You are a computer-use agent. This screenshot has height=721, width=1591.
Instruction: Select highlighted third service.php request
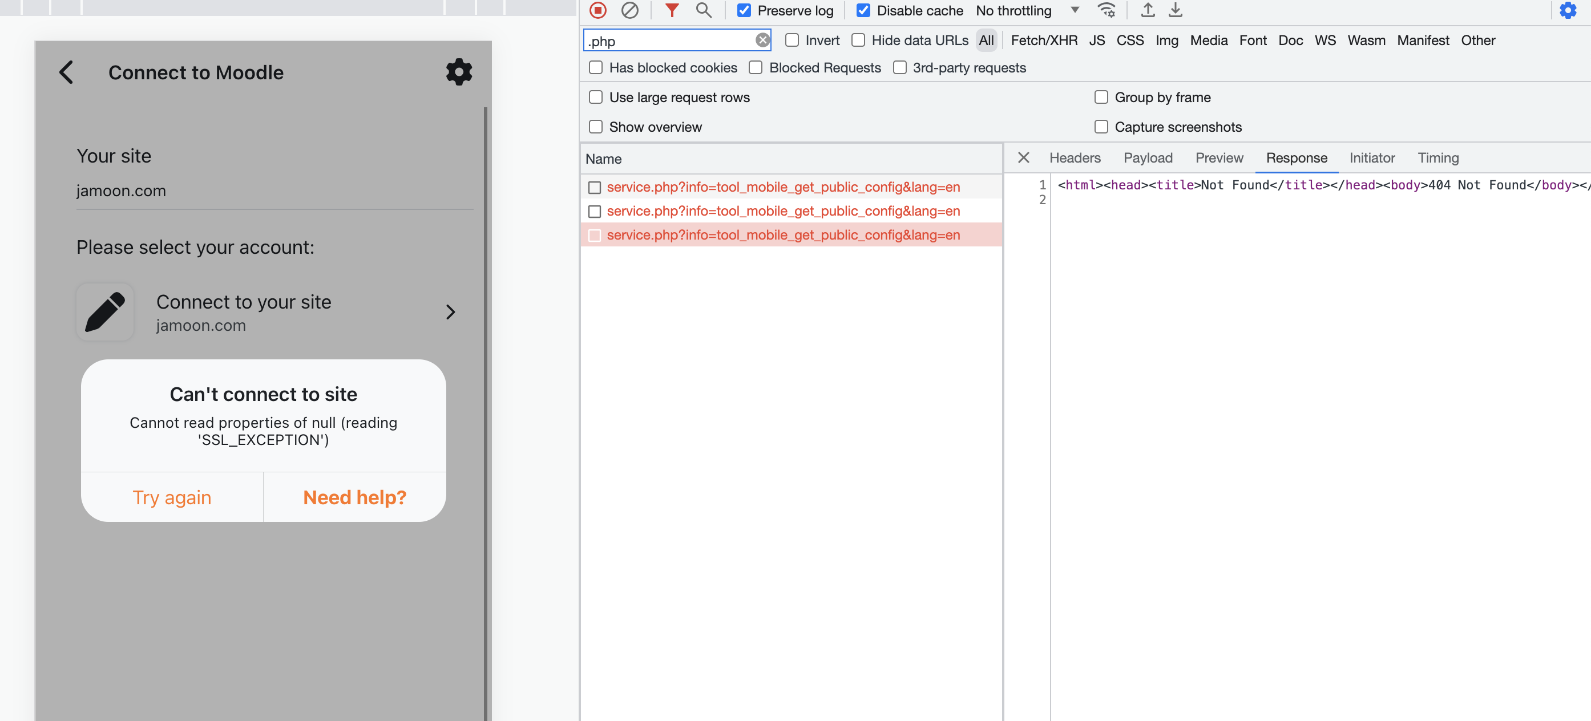pos(790,235)
